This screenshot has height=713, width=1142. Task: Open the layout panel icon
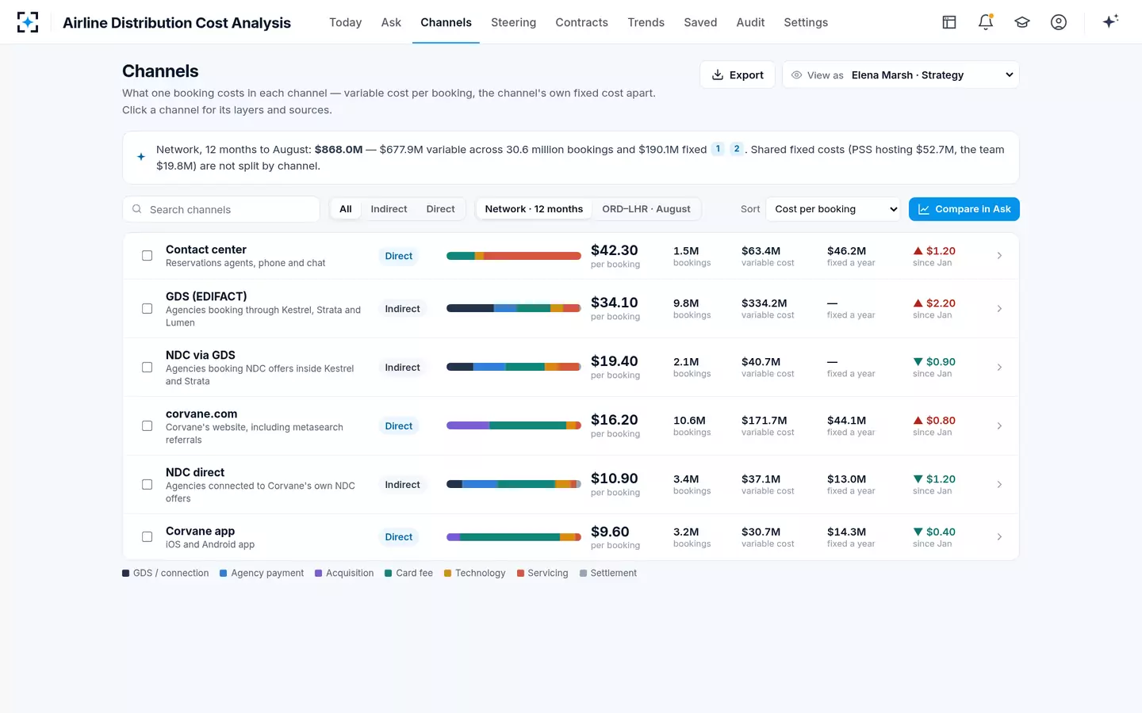coord(949,22)
